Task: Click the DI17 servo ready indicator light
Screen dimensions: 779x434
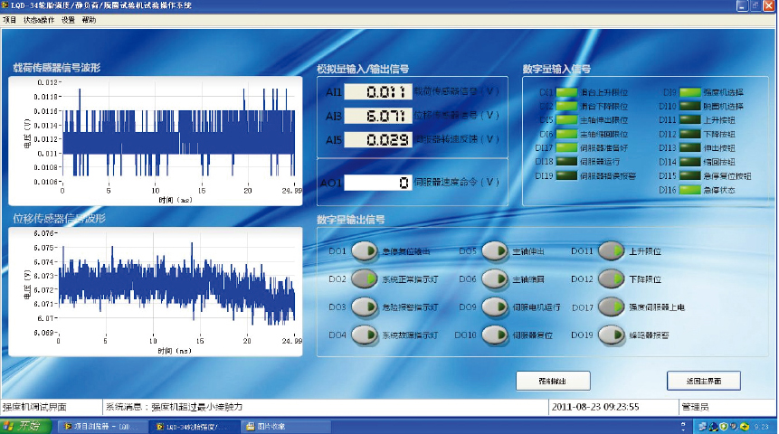Action: tap(566, 147)
